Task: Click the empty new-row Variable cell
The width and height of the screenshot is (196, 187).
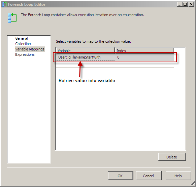Action: point(86,64)
